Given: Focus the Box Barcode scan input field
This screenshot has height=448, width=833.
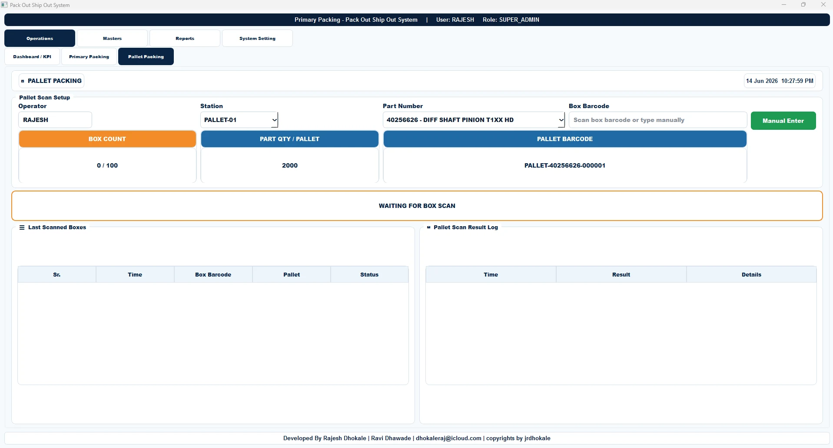Looking at the screenshot, I should pos(658,120).
